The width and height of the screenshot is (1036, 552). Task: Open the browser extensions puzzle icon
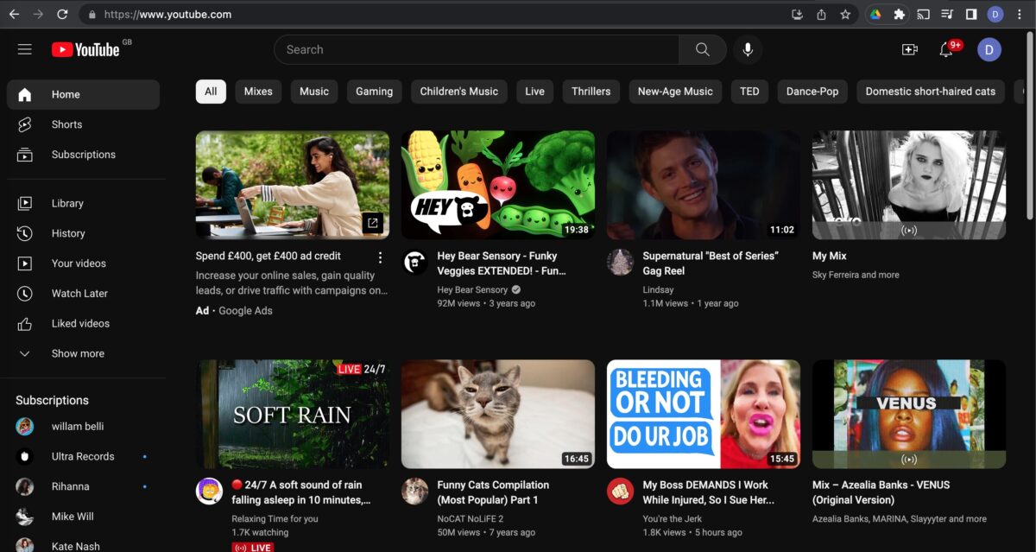(x=899, y=14)
